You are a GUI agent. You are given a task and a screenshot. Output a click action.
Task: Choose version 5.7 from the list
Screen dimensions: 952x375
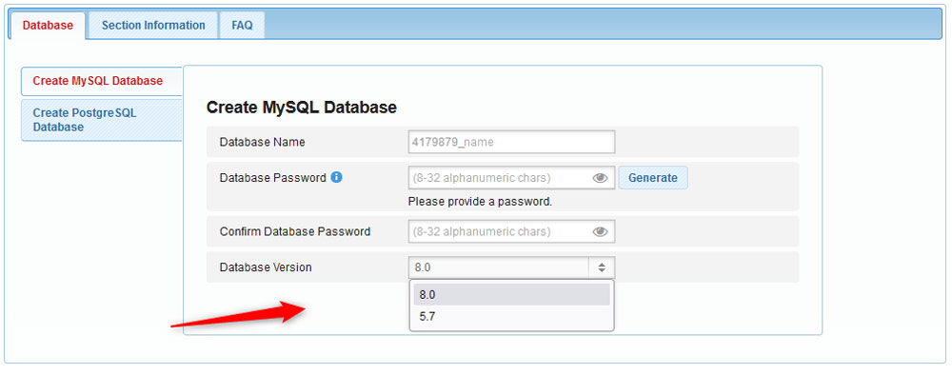pos(512,316)
